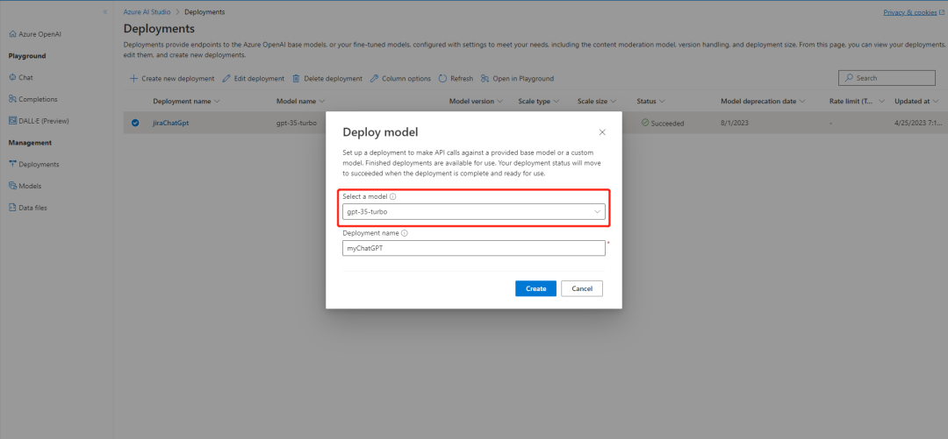Go to Deployments in Management section
This screenshot has width=948, height=439.
pyautogui.click(x=34, y=164)
